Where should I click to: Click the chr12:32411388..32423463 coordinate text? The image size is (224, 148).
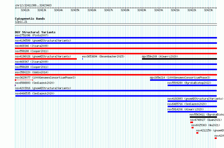33,5
